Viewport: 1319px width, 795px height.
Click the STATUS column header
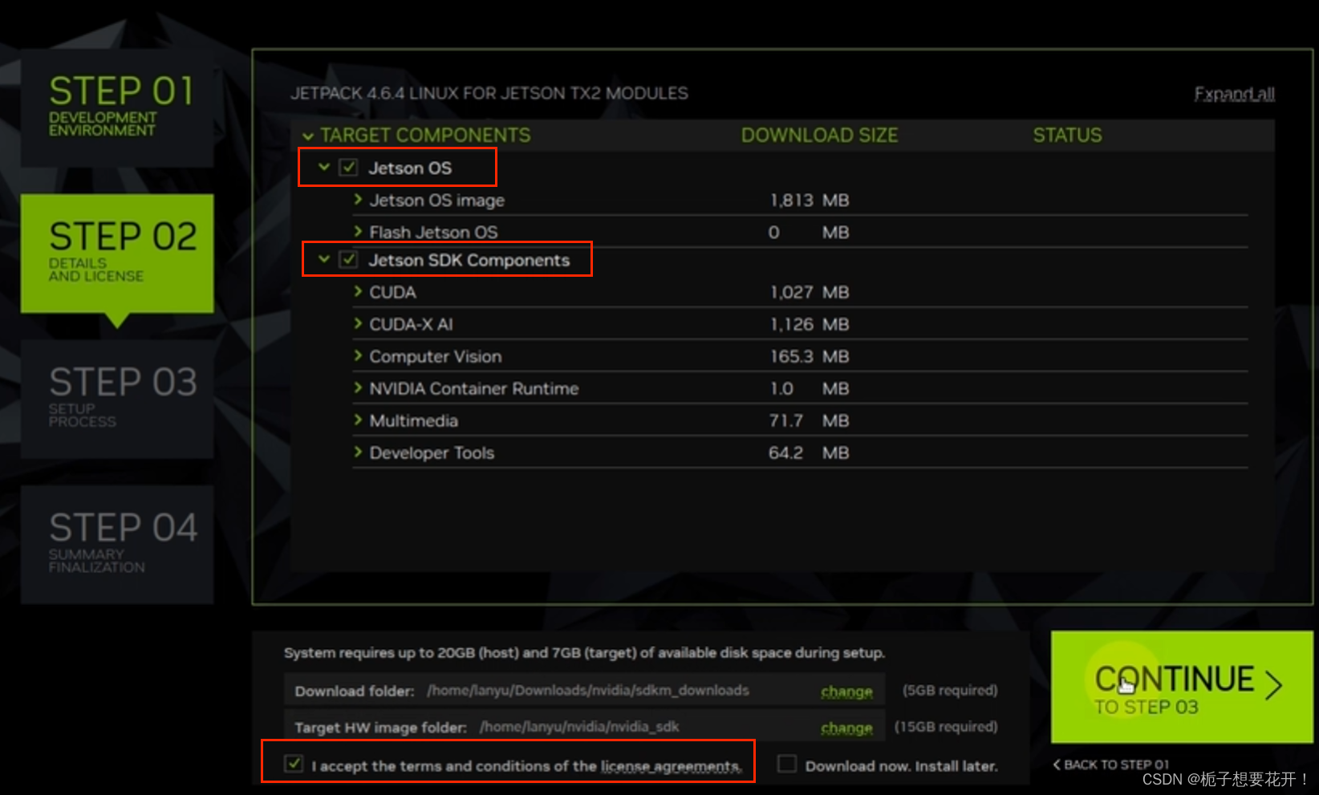pos(1067,135)
